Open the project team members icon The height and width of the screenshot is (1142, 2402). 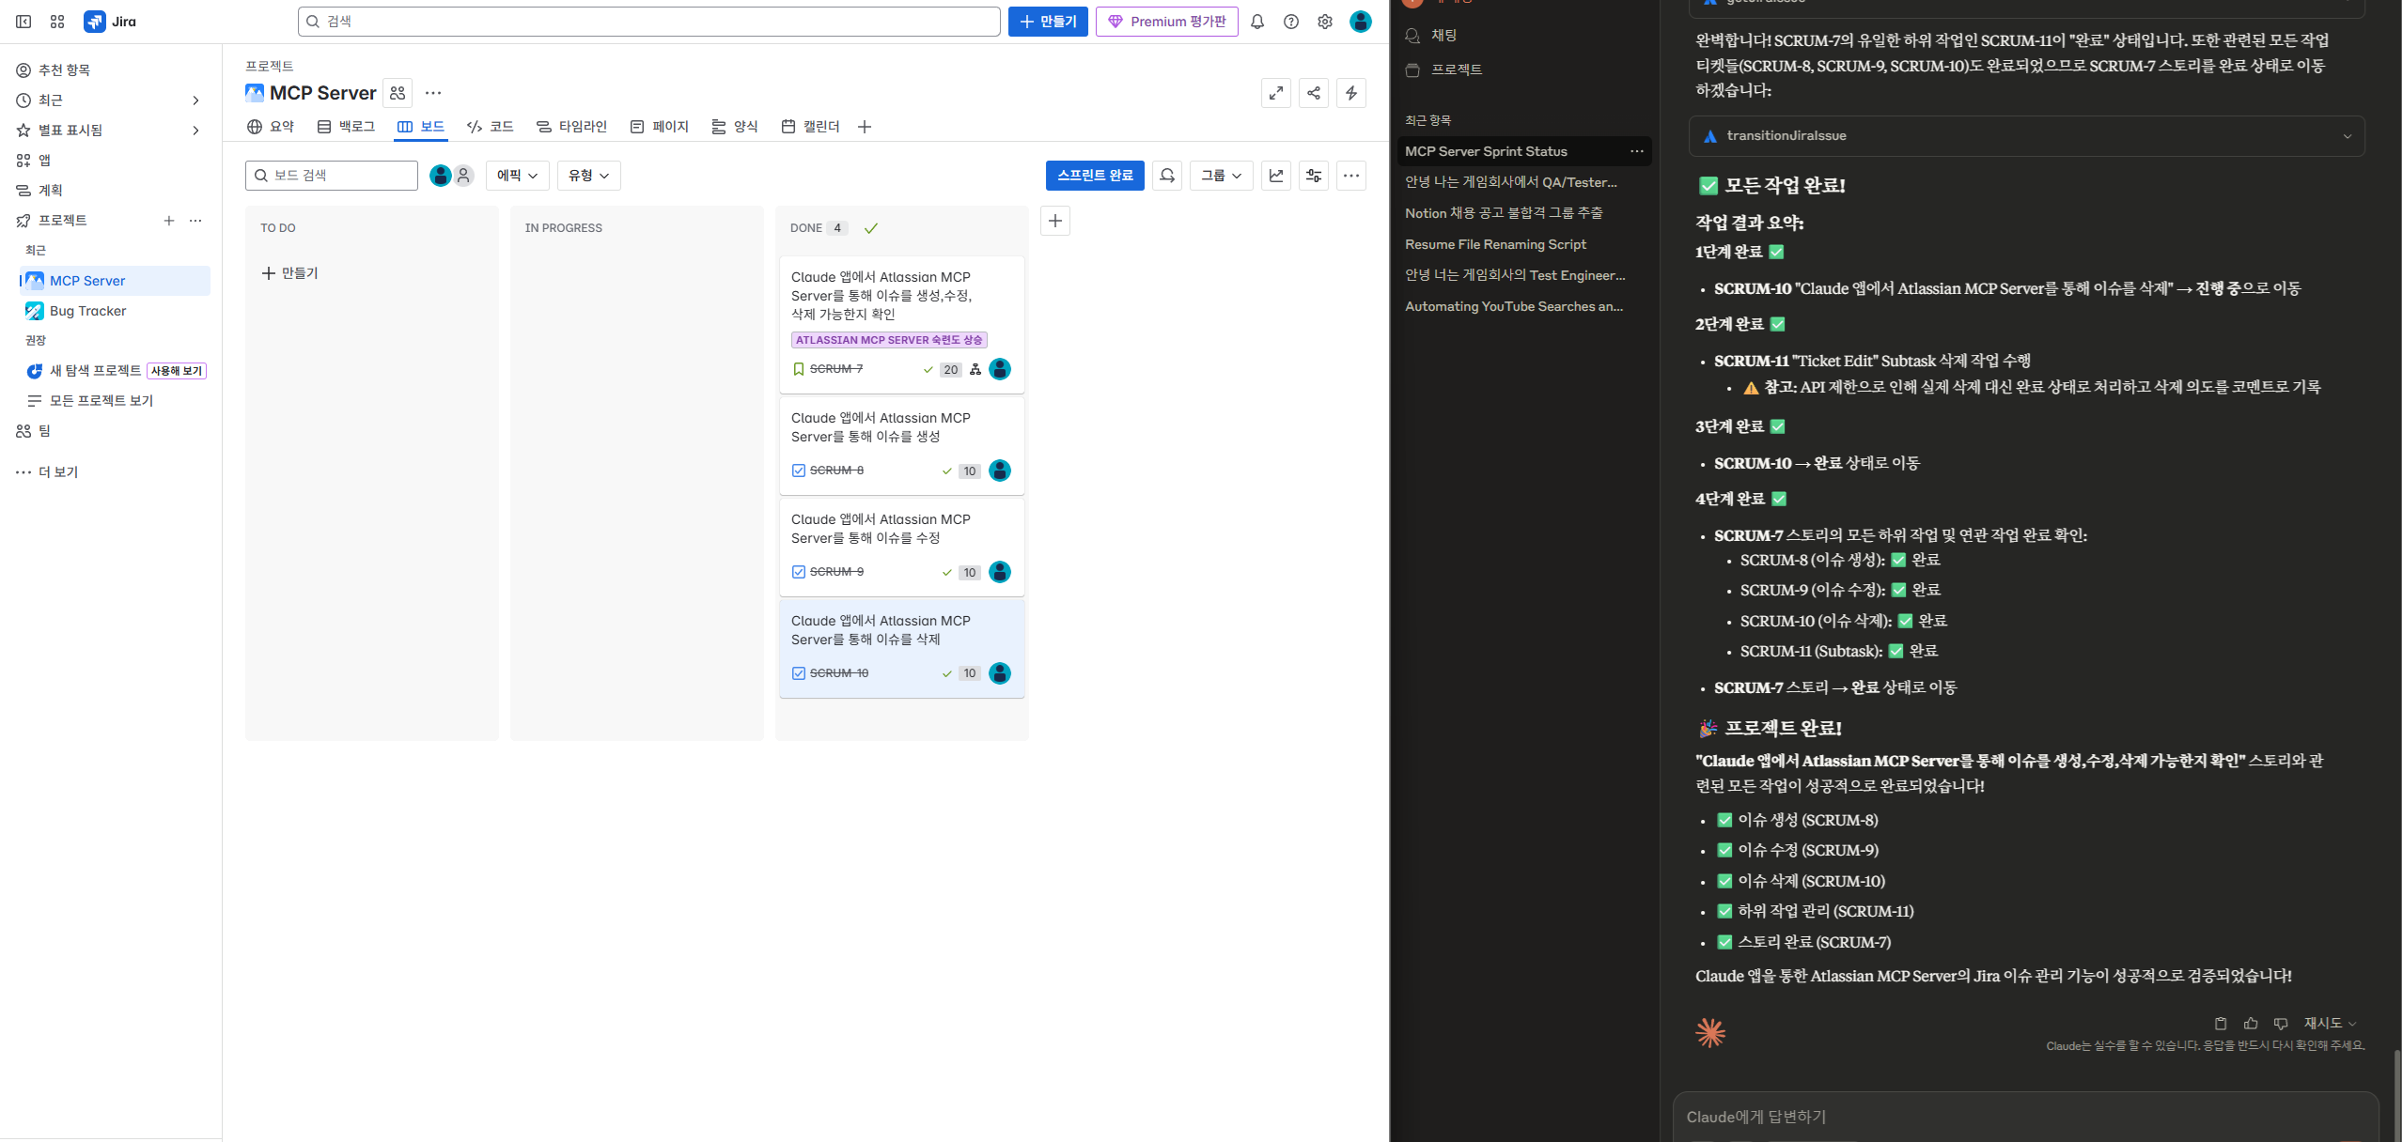pos(398,93)
